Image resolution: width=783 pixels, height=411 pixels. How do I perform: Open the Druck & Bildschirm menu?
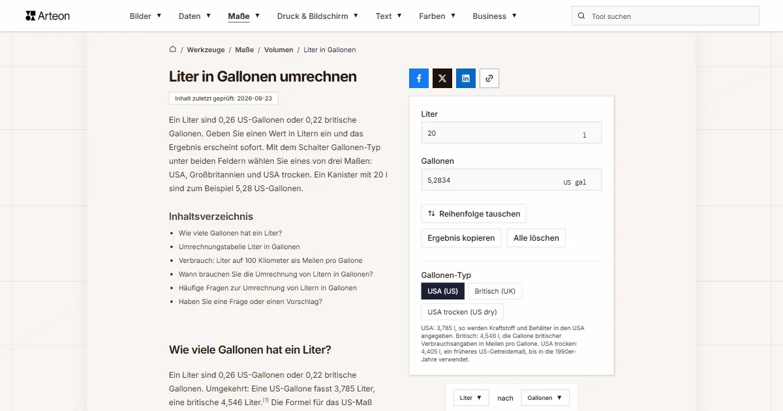click(318, 16)
